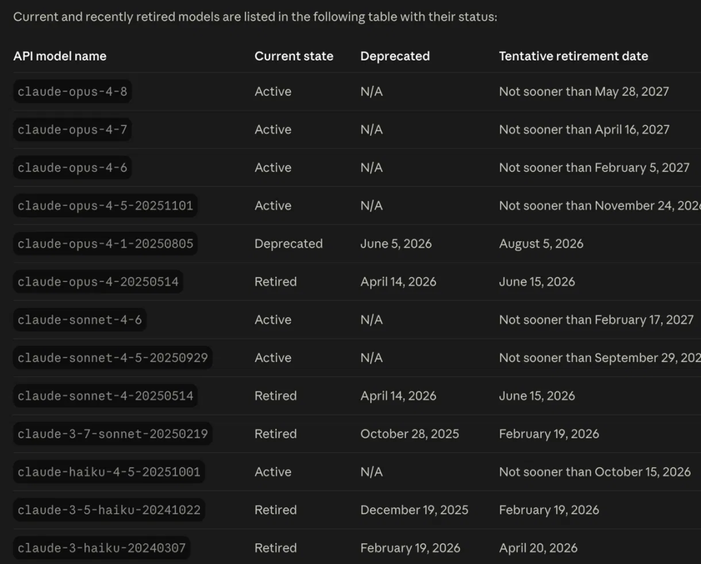
Task: Select the claude-sonnet-4-6 model name
Action: 80,320
